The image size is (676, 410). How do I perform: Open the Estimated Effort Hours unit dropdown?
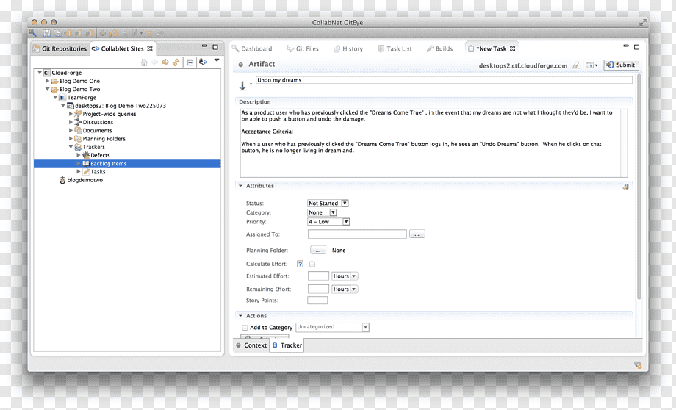click(x=345, y=276)
